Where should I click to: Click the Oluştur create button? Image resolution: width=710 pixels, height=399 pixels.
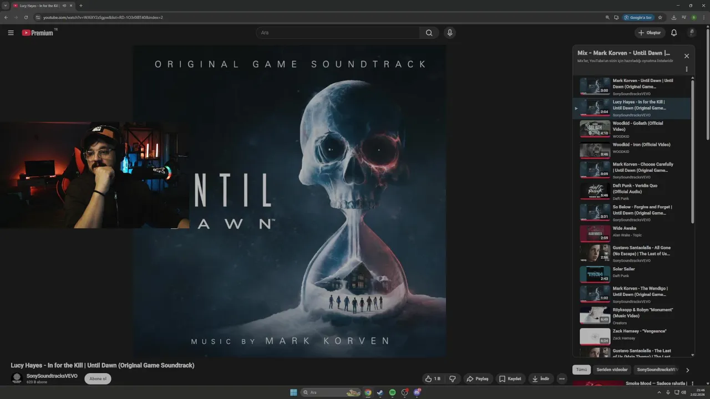[x=650, y=33]
